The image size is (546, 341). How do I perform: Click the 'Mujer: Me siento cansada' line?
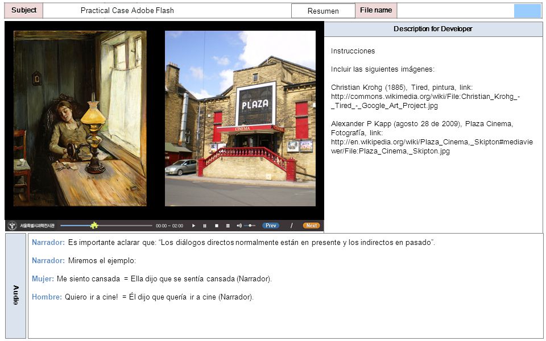[151, 278]
